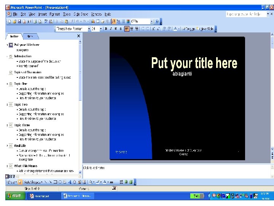Open the Undo history dropdown arrow
This screenshot has height=206, width=274.
pyautogui.click(x=81, y=21)
